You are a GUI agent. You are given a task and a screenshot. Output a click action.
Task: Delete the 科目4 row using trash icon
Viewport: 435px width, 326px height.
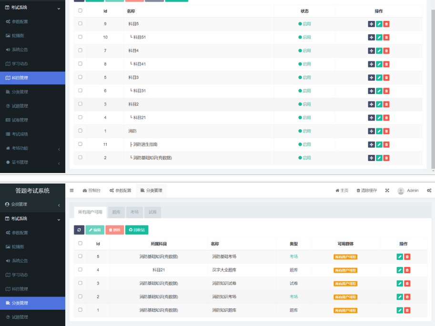point(386,51)
